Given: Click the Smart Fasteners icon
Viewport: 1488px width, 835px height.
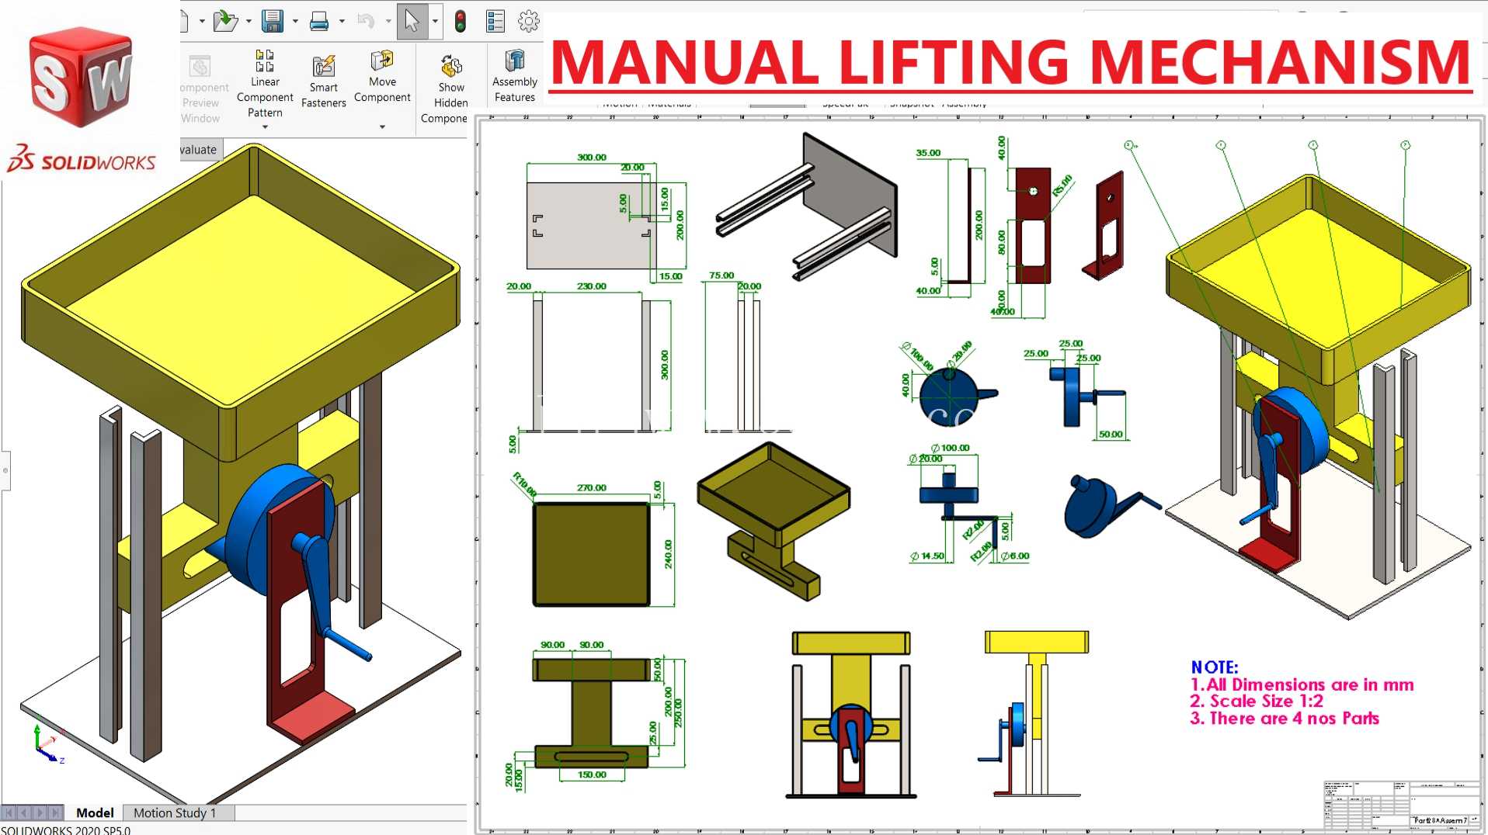Looking at the screenshot, I should click(323, 66).
